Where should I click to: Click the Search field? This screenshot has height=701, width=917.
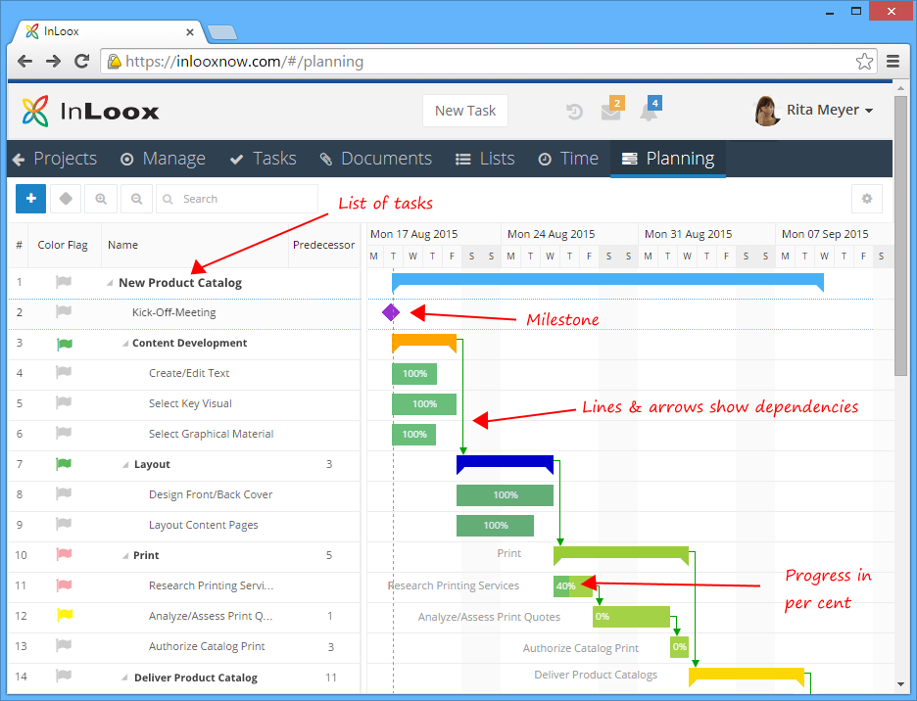click(237, 199)
